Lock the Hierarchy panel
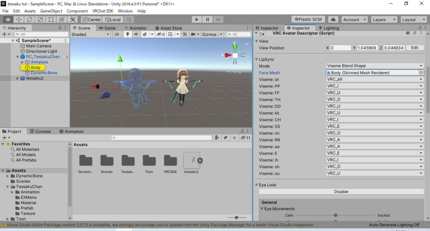 [x=60, y=28]
